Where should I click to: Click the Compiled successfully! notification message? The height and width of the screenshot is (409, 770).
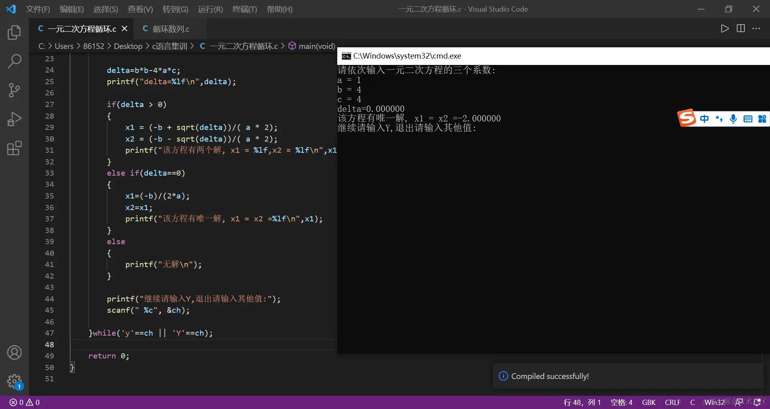pos(550,376)
